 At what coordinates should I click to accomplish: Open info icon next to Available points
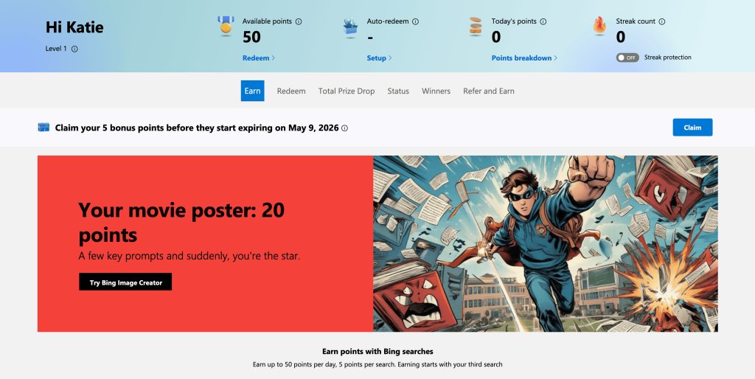point(299,22)
